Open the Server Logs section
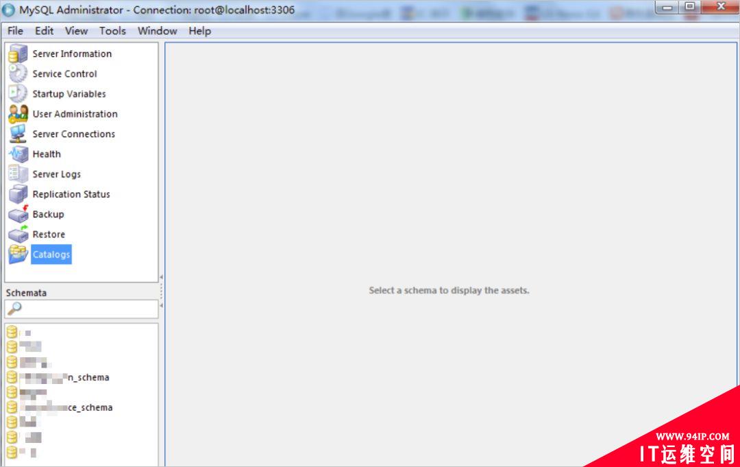 [x=56, y=174]
